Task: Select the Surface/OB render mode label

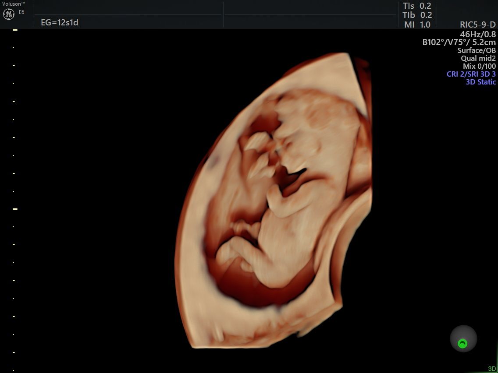Action: point(477,50)
